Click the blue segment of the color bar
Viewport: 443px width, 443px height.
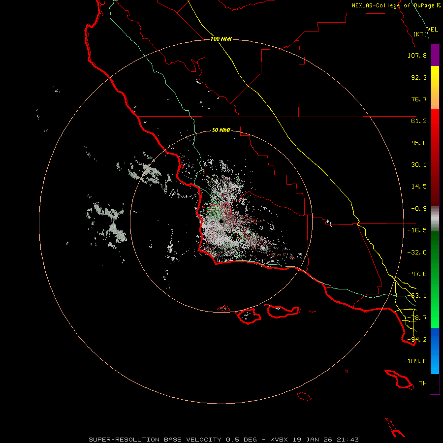point(435,351)
